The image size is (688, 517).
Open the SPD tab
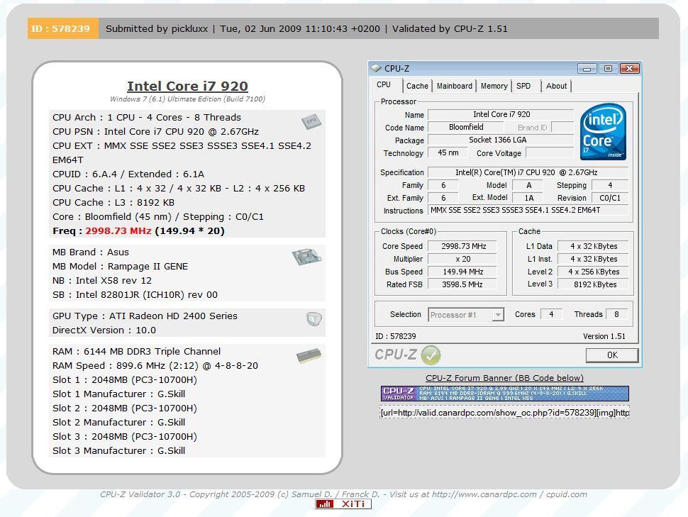[523, 86]
